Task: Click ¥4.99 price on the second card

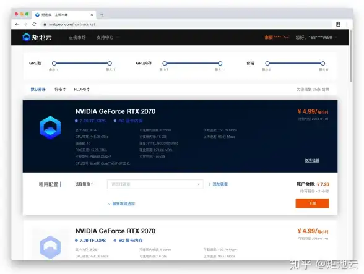Action: tap(313, 231)
